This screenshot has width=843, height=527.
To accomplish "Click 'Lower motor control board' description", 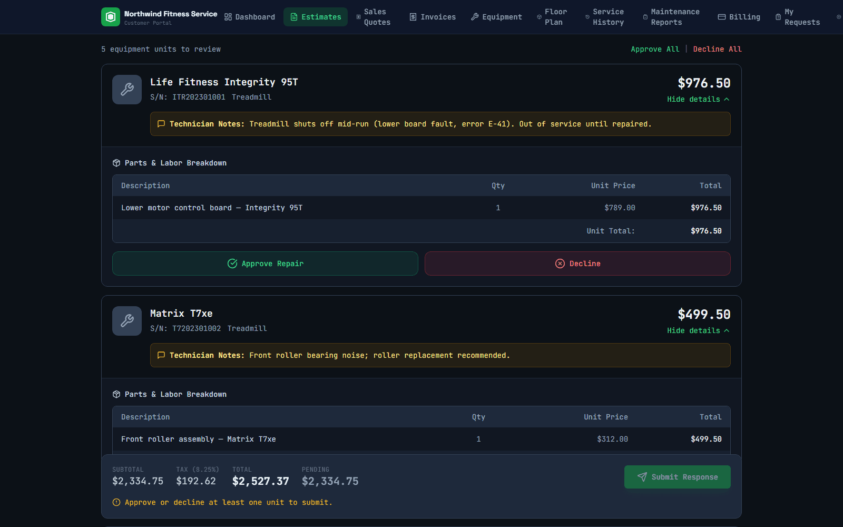I will [x=212, y=208].
